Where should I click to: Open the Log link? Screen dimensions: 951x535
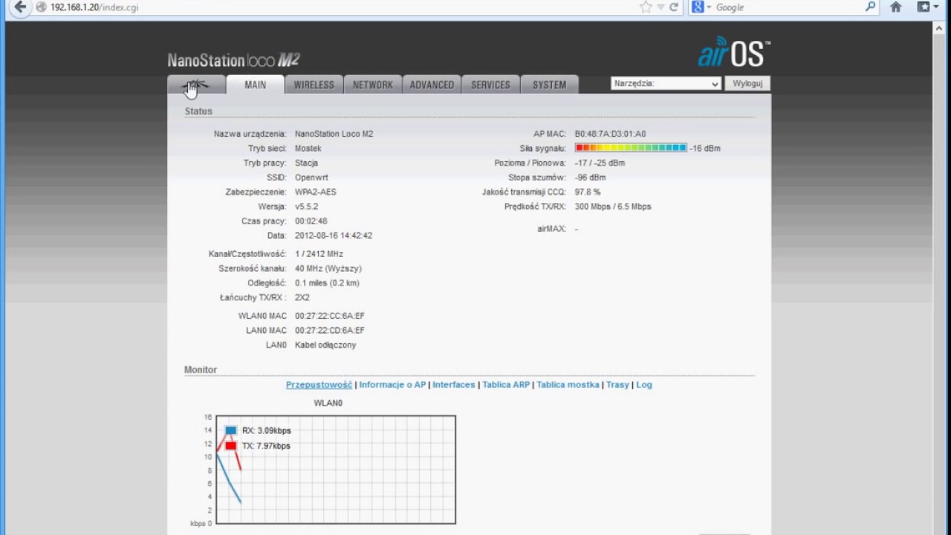pyautogui.click(x=644, y=385)
